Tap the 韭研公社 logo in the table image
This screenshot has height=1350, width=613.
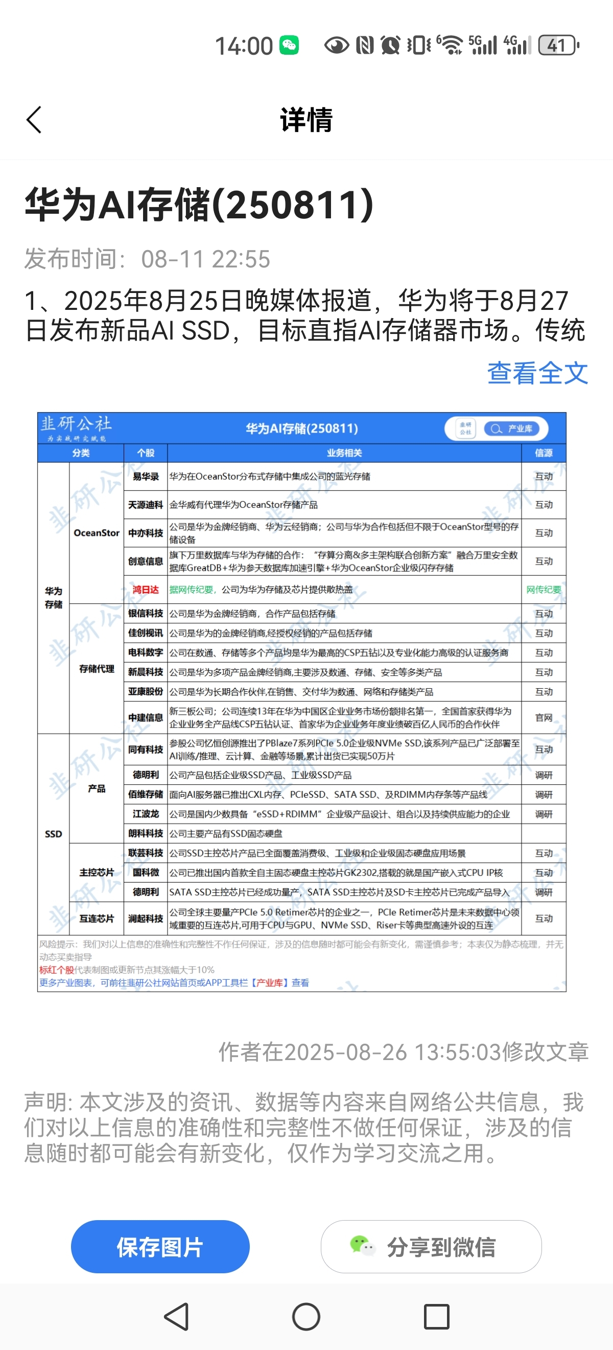pos(77,427)
